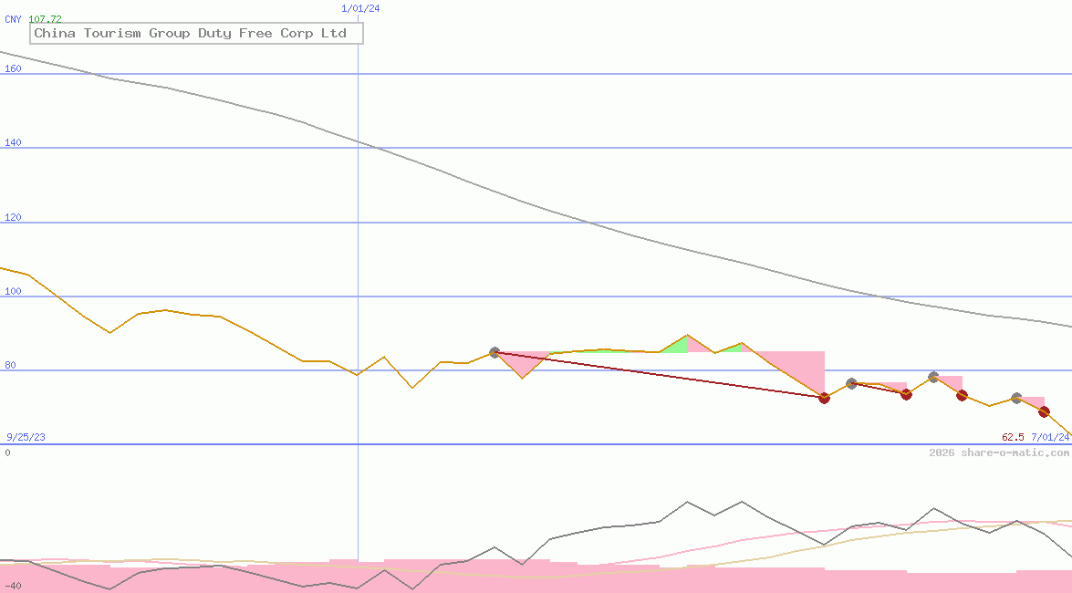
Task: Click the 120 price axis label
Action: point(13,217)
